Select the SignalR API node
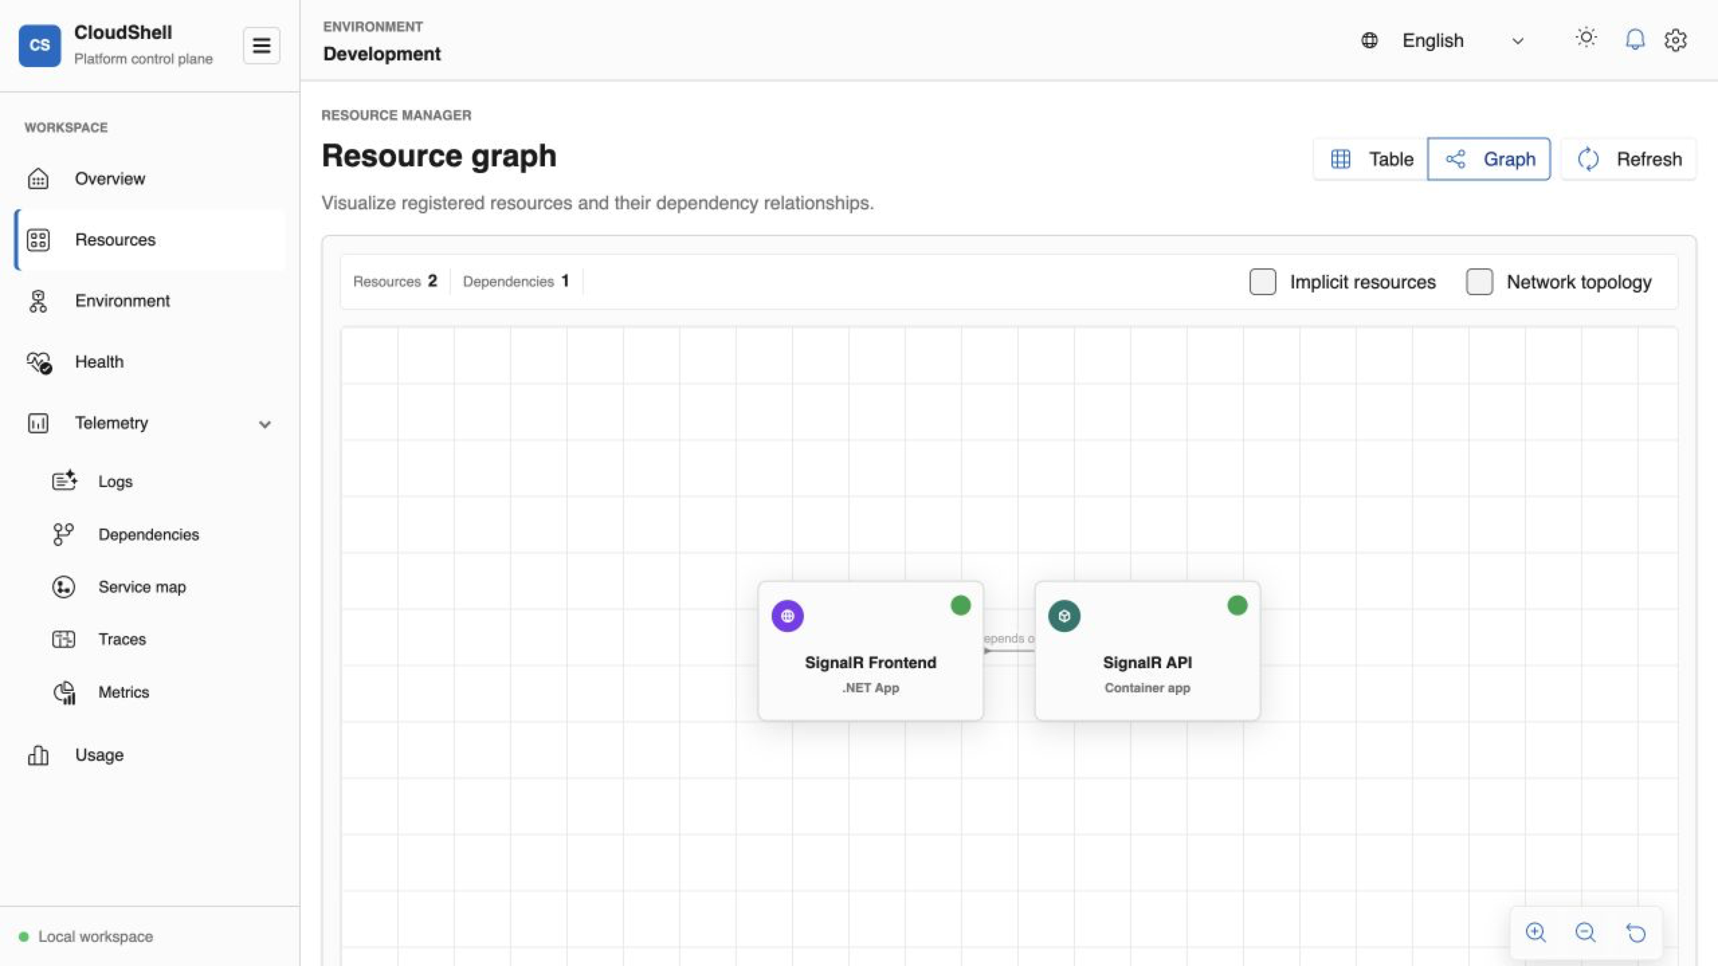 pos(1147,651)
